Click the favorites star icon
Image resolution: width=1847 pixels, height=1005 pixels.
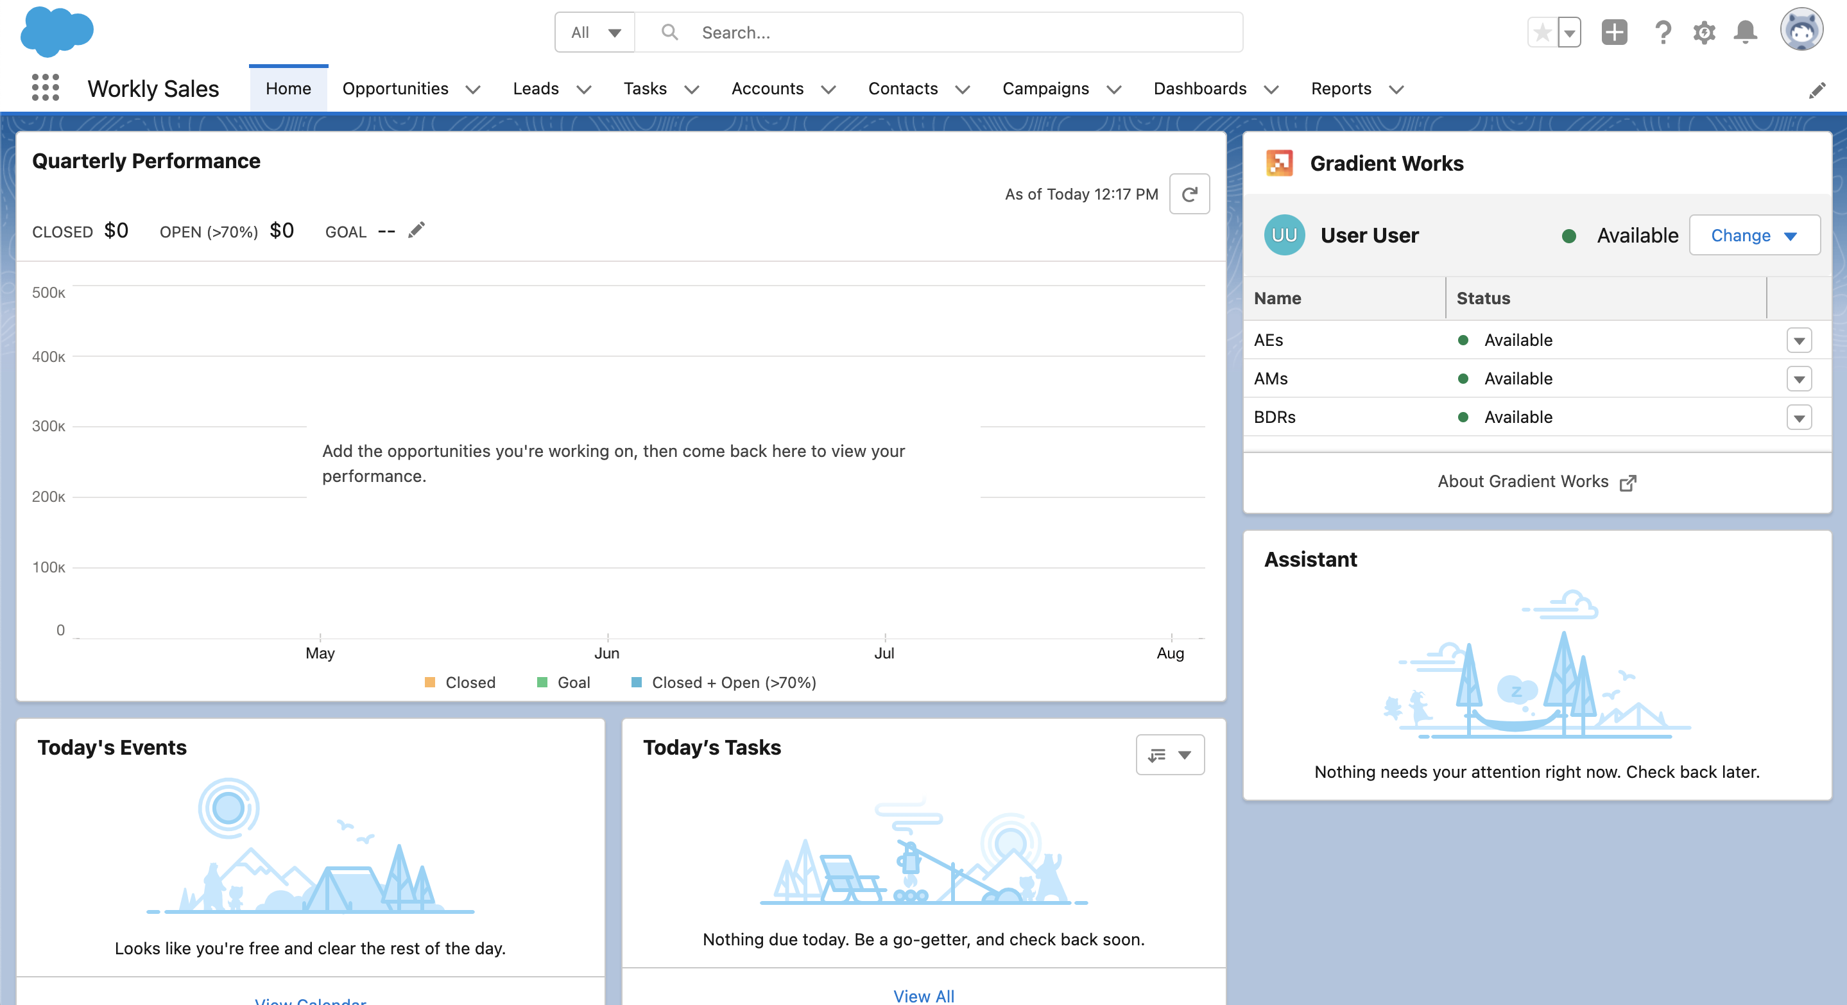(1543, 32)
